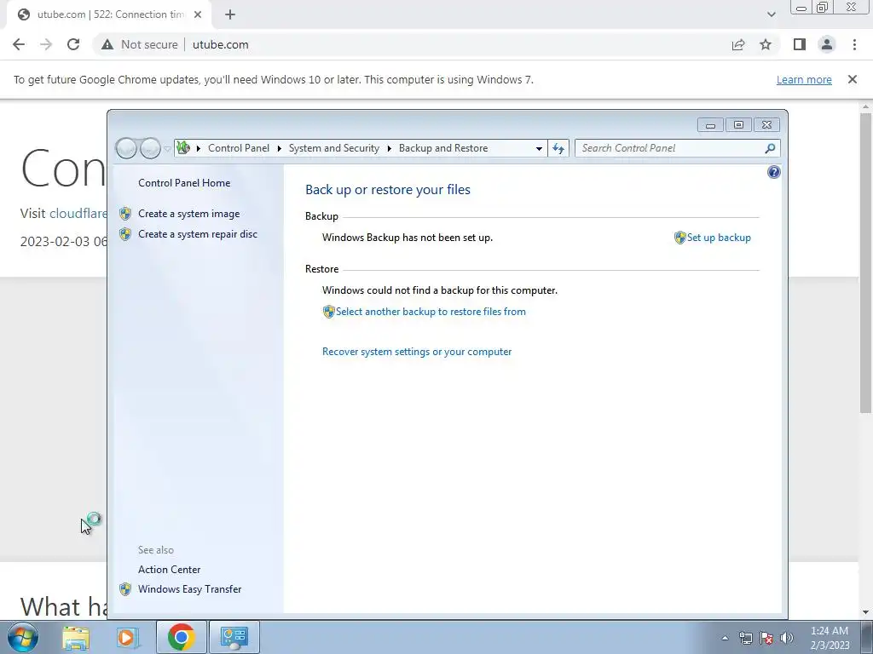The width and height of the screenshot is (873, 654).
Task: Select the System and Security breadcrumb
Action: tap(333, 148)
